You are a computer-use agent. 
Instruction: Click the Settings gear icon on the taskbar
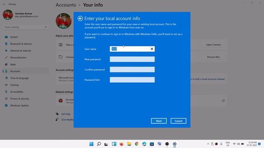coord(174,144)
